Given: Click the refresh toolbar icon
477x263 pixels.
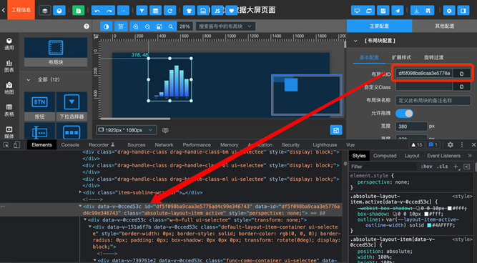Looking at the screenshot, I should (x=169, y=11).
